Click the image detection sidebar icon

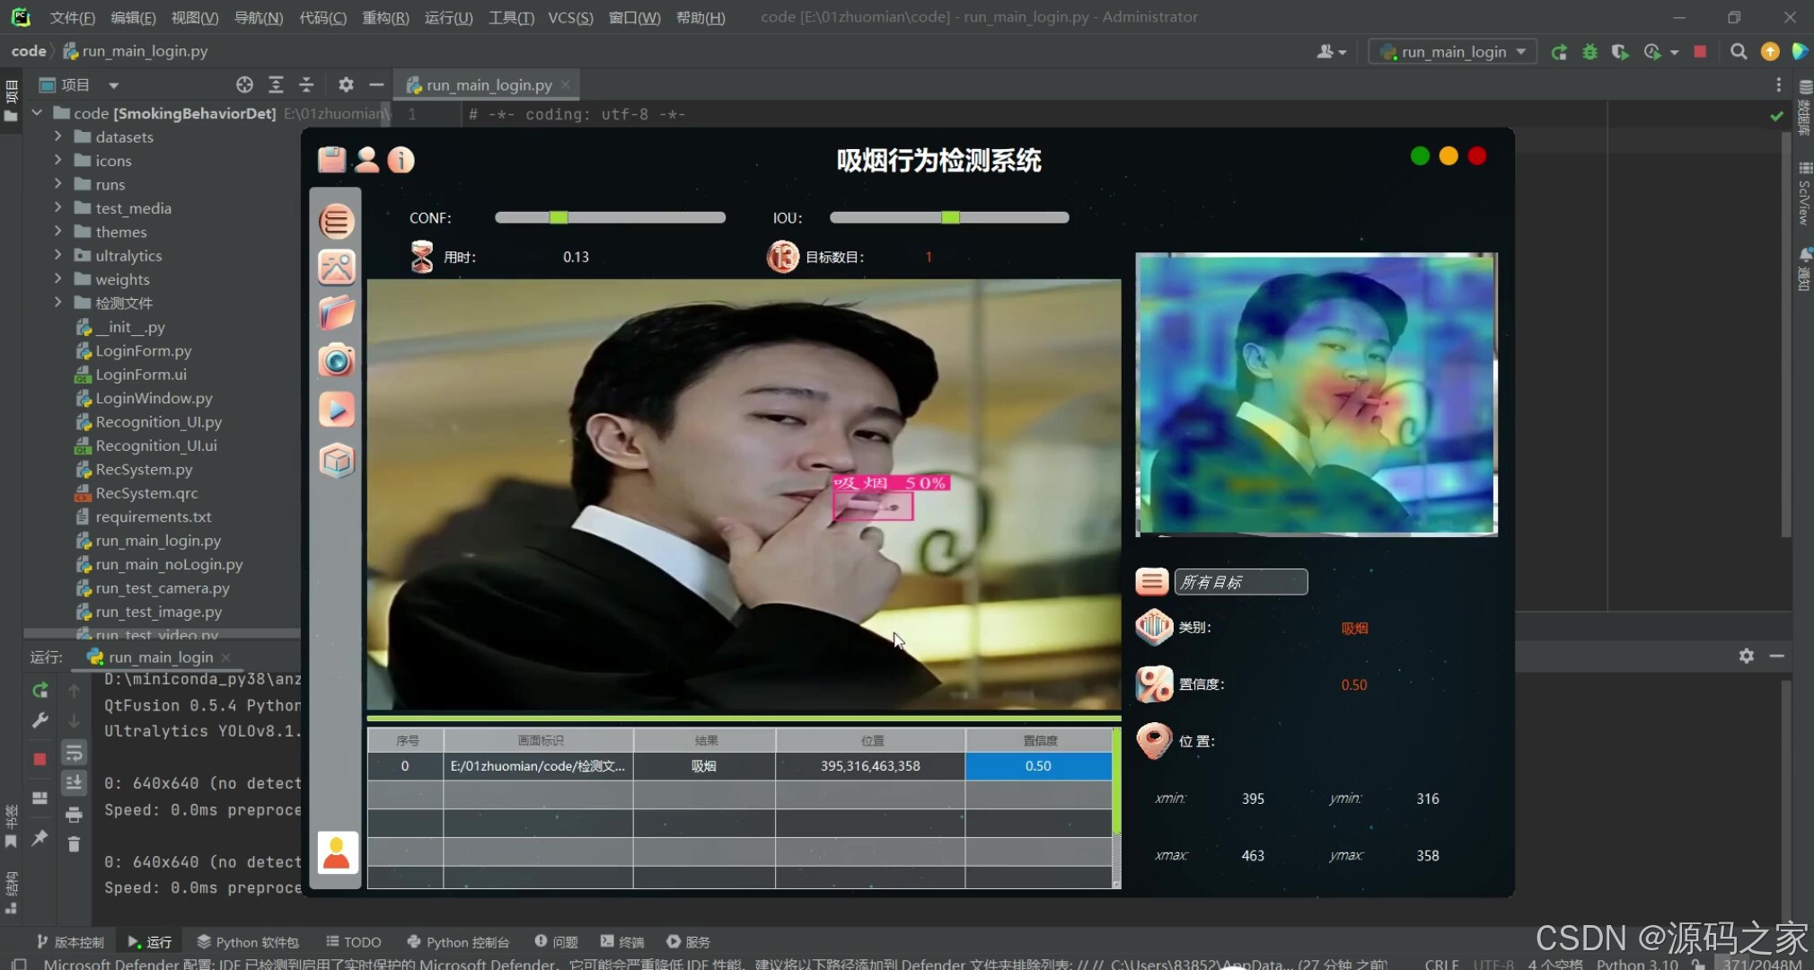pyautogui.click(x=337, y=268)
